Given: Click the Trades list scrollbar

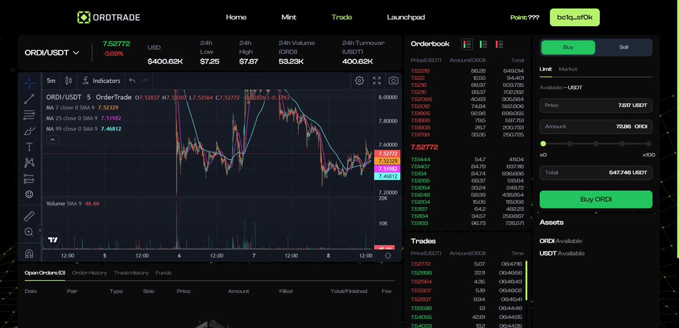Looking at the screenshot, I should pyautogui.click(x=526, y=281).
